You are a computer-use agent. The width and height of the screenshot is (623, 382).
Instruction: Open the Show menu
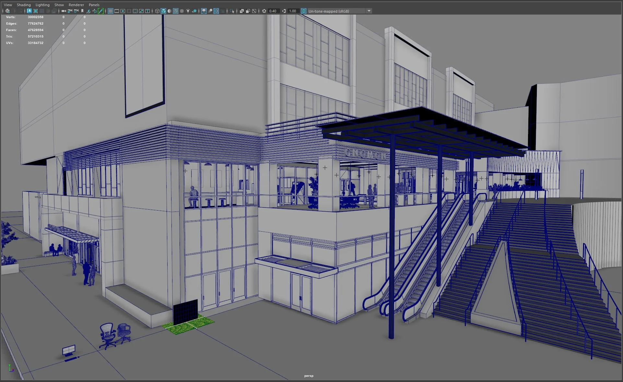click(x=59, y=5)
